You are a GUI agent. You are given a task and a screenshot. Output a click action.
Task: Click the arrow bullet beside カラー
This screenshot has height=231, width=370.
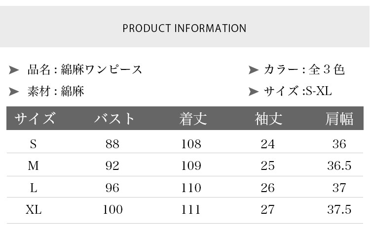[254, 70]
